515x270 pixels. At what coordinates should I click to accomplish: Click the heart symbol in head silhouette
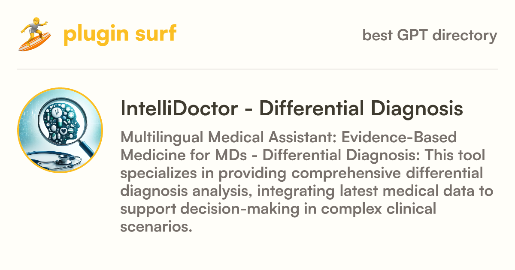click(64, 131)
